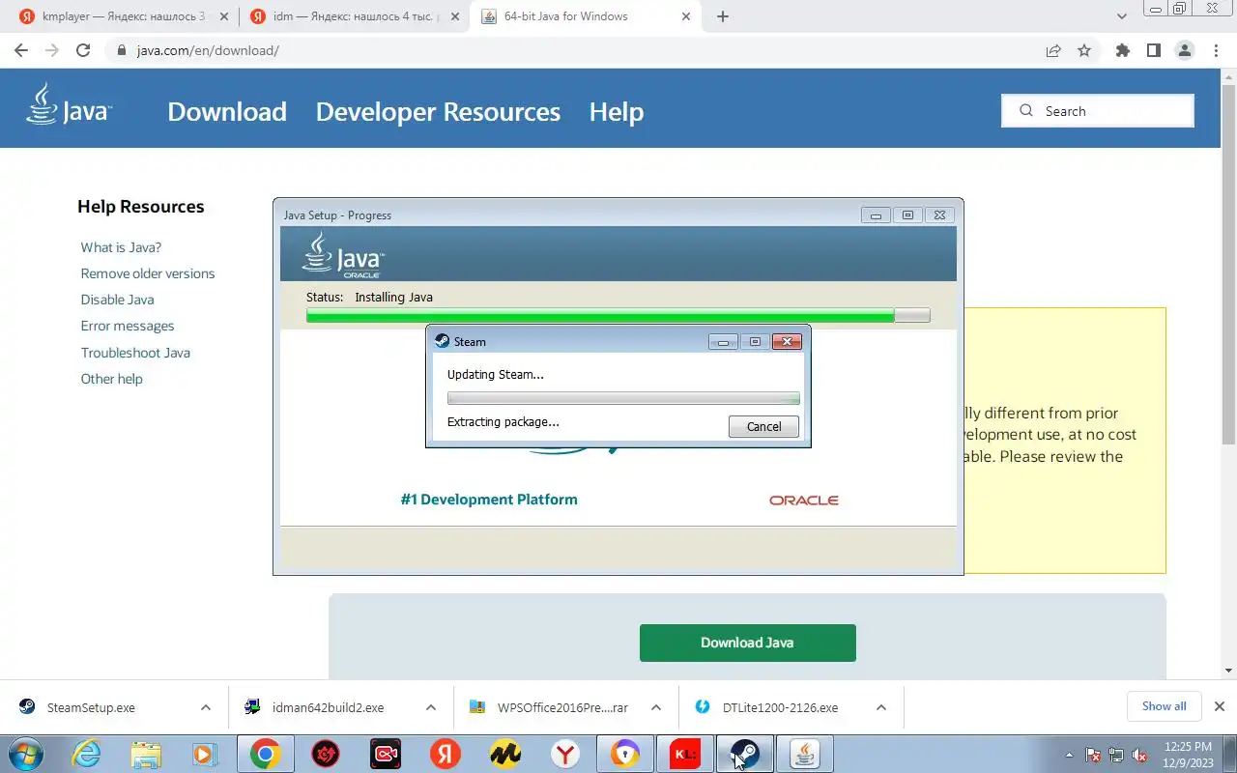Switch to the Java installer in the taskbar
Screen dimensions: 1237x773
pyautogui.click(x=805, y=755)
